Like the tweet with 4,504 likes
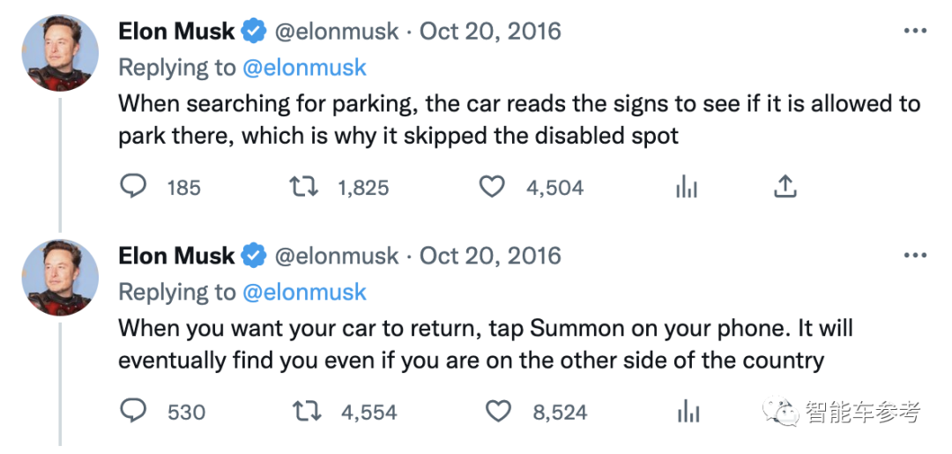The width and height of the screenshot is (952, 454). point(492,187)
